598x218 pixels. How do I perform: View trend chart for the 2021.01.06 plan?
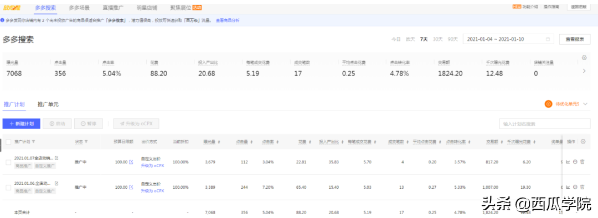coord(568,187)
